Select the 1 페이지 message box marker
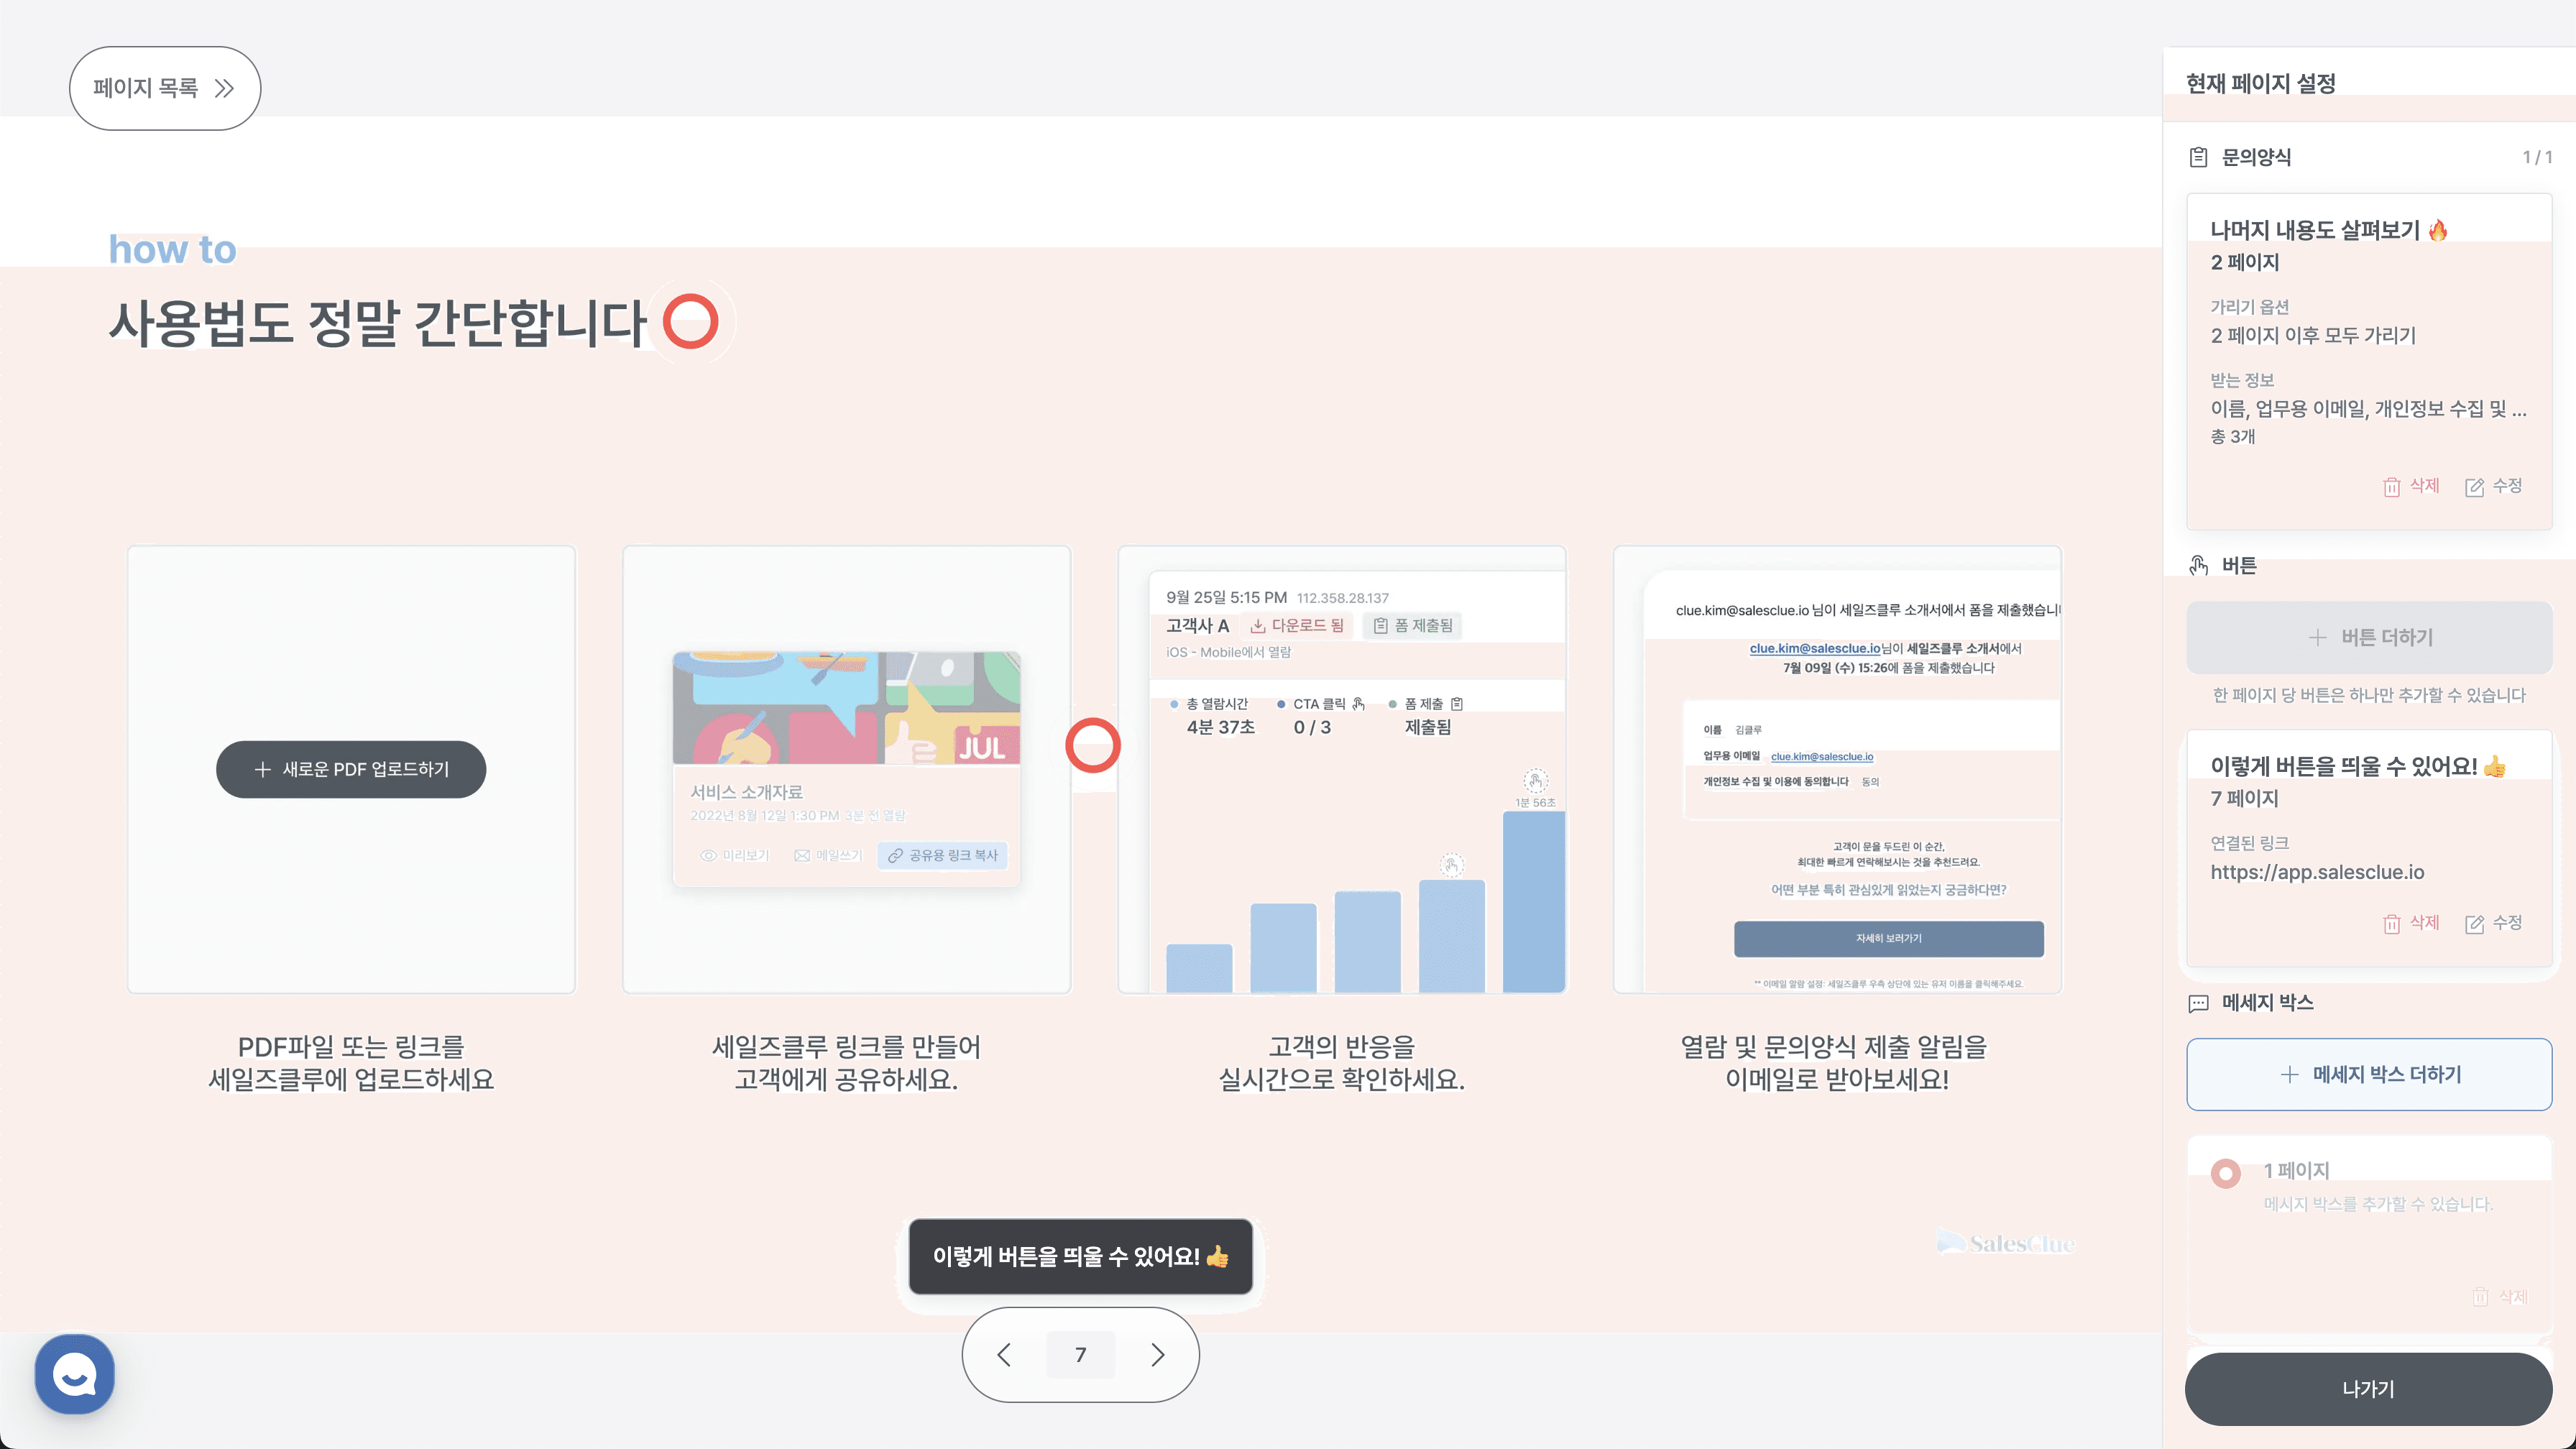 tap(2226, 1173)
